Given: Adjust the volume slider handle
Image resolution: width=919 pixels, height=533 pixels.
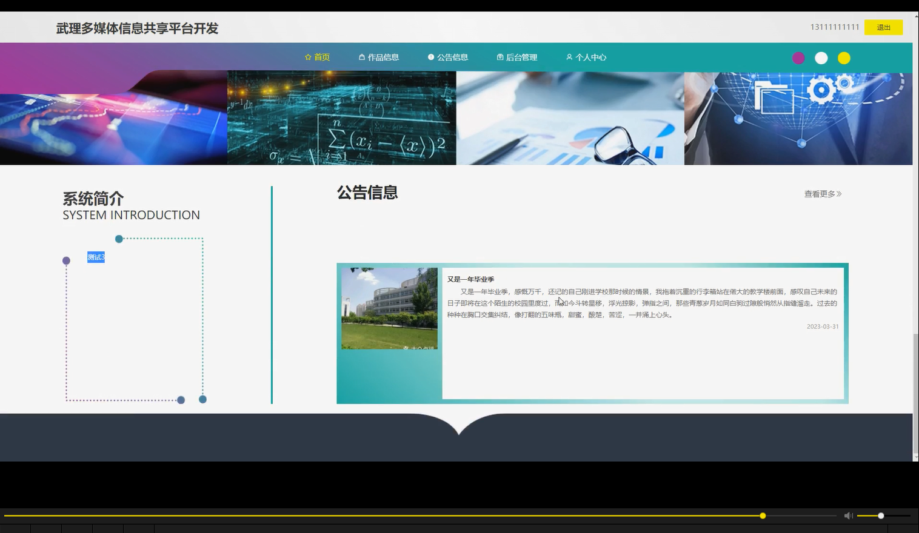Looking at the screenshot, I should click(x=880, y=515).
